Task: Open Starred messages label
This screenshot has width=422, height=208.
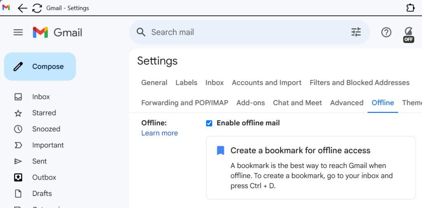Action: point(44,113)
